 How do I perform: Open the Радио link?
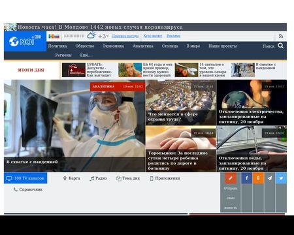point(101,178)
